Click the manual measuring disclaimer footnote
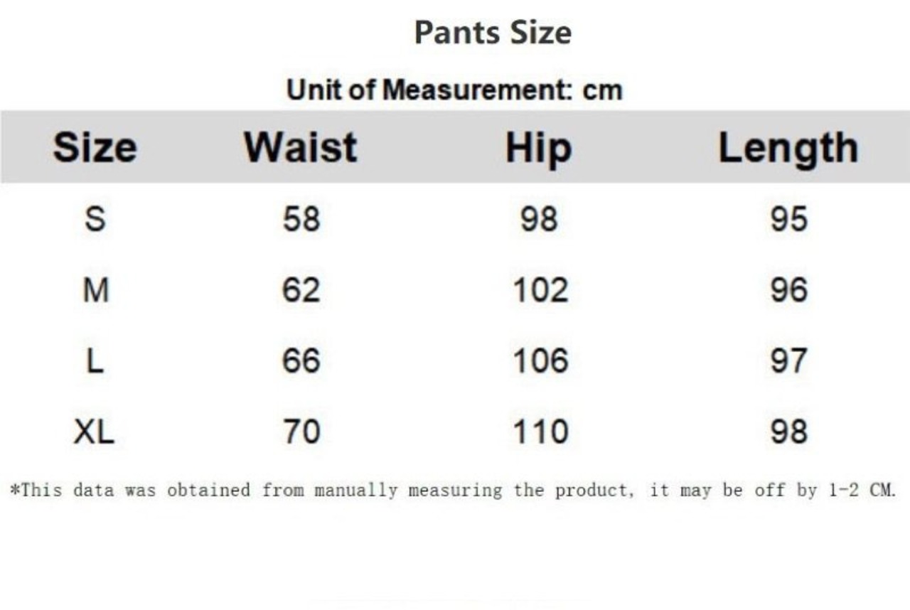 point(453,490)
